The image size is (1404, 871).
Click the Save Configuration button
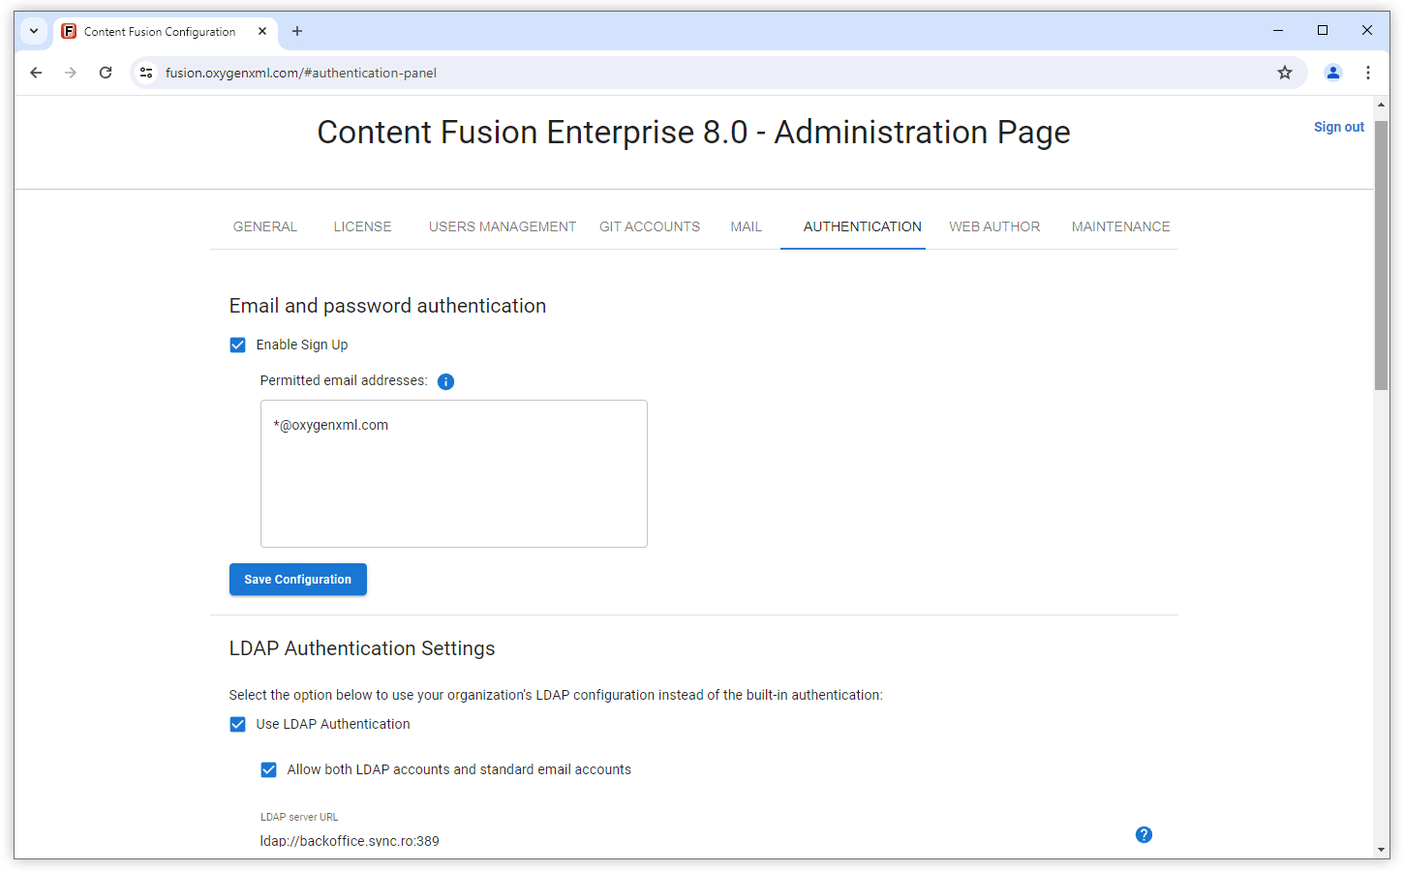point(298,580)
